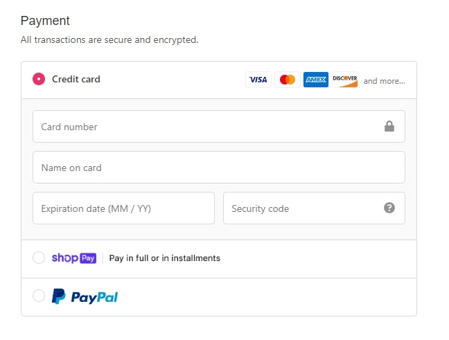449x340 pixels.
Task: Click the "Credit card" label text
Action: [76, 80]
